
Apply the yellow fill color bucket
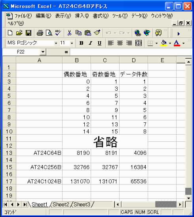pyautogui.click(x=164, y=43)
